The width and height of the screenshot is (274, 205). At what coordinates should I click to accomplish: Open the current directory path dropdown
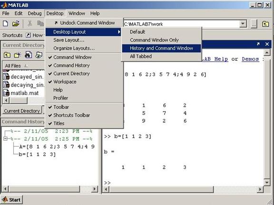click(243, 24)
